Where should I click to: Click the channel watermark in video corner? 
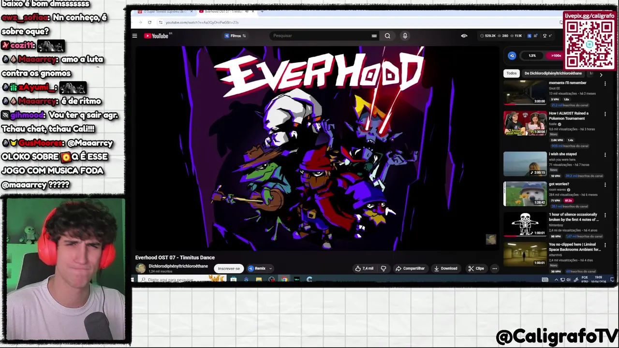coord(491,239)
